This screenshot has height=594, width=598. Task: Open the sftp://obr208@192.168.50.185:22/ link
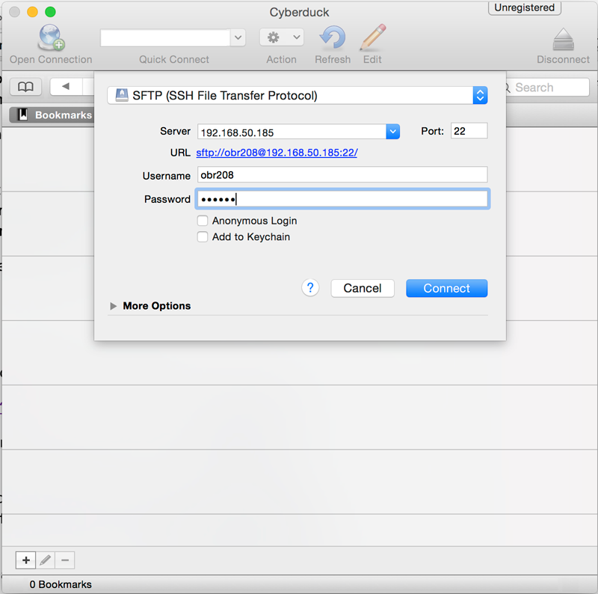click(277, 153)
